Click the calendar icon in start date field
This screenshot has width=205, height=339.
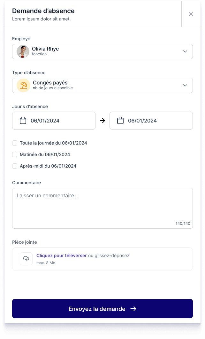pos(23,121)
